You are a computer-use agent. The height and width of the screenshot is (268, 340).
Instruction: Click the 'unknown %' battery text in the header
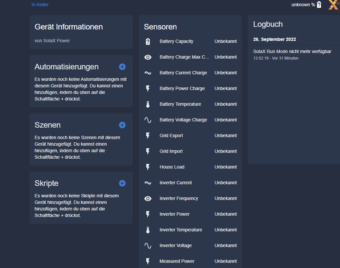click(x=303, y=5)
